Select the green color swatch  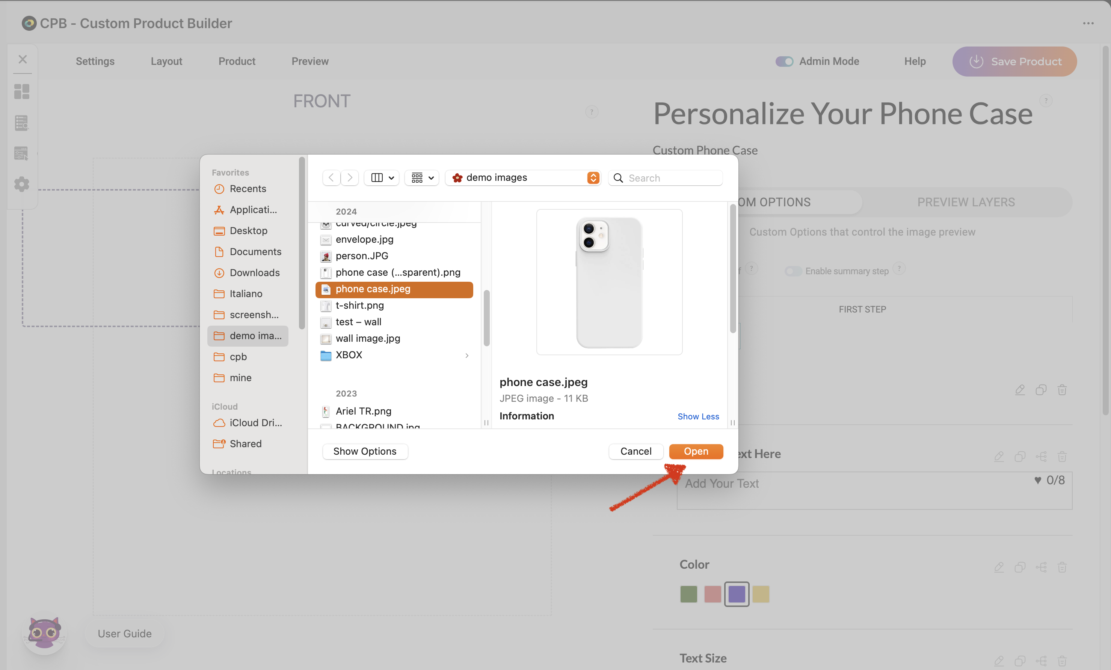pyautogui.click(x=688, y=594)
